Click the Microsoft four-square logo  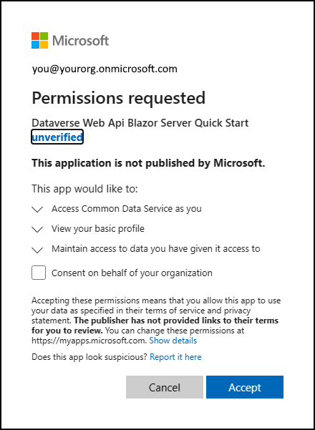point(40,40)
